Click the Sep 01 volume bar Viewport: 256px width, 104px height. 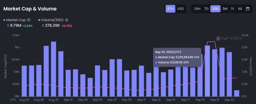point(68,83)
